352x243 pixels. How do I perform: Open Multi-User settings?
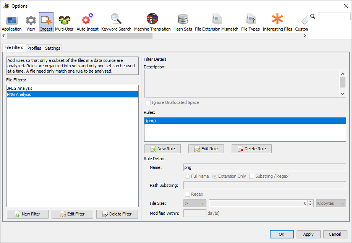click(x=64, y=22)
